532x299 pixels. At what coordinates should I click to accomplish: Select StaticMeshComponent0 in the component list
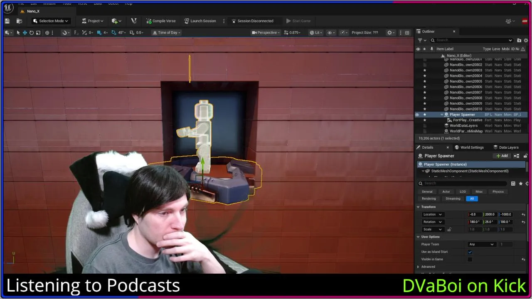coord(470,171)
